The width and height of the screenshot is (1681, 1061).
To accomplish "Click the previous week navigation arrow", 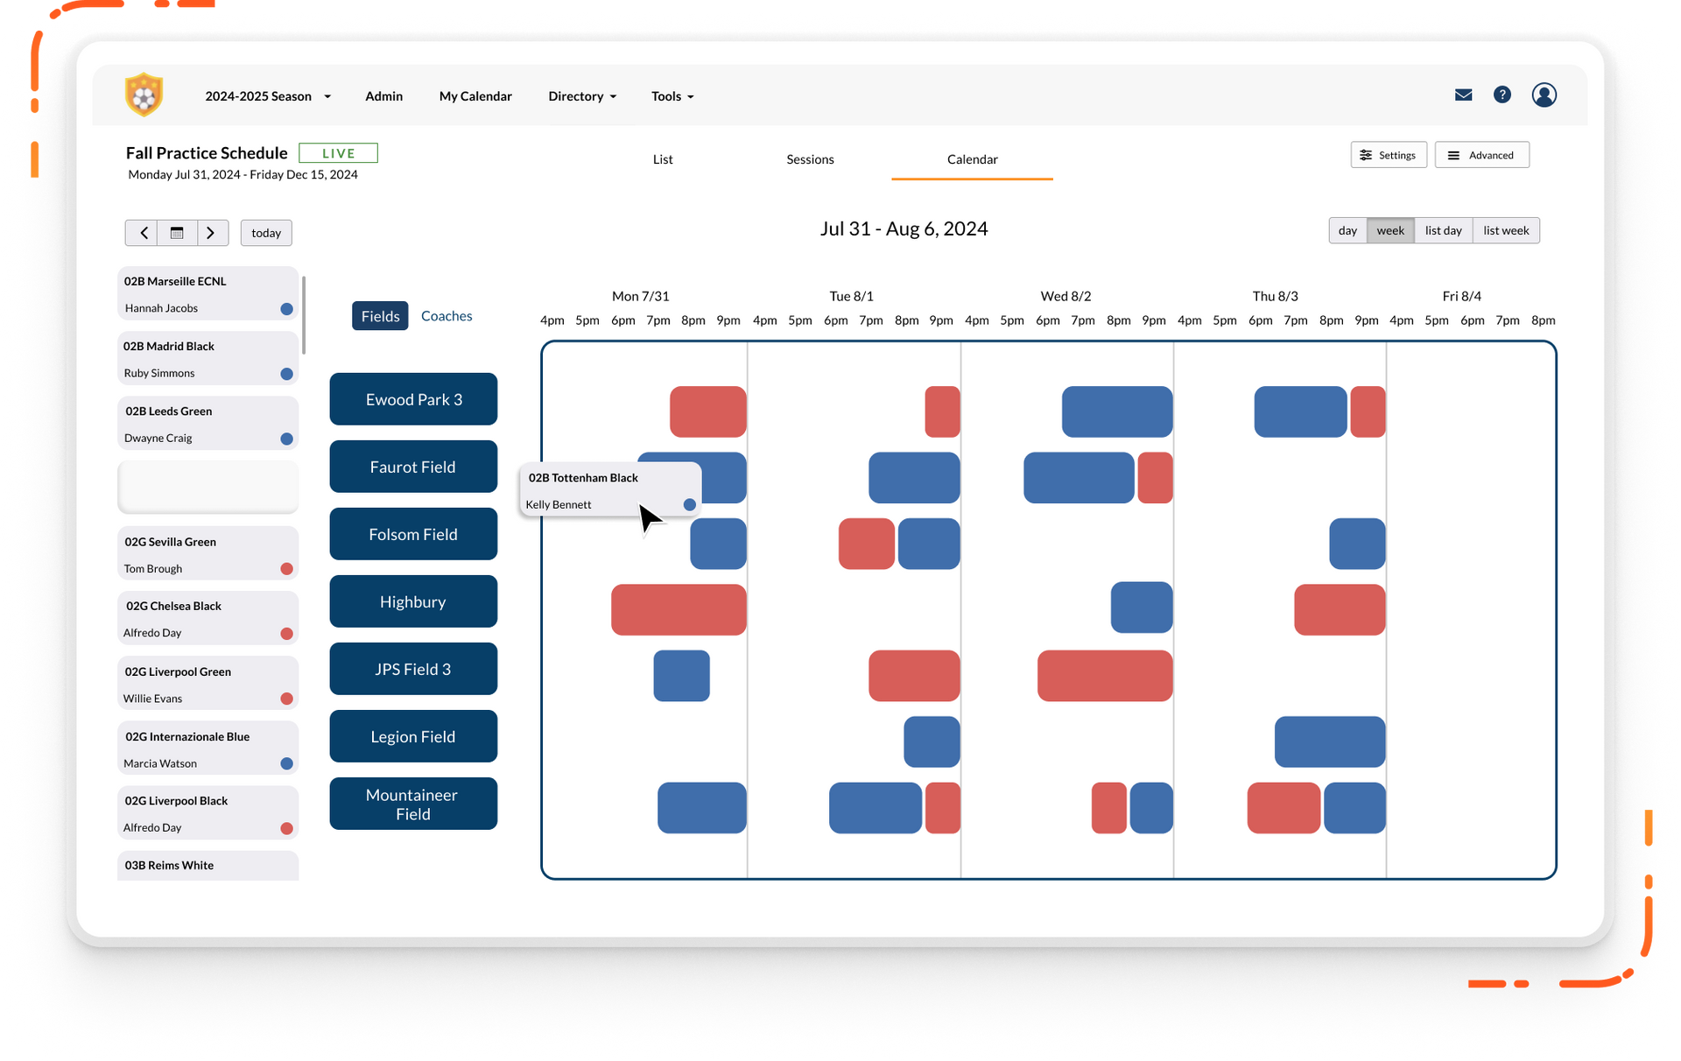I will click(x=143, y=231).
